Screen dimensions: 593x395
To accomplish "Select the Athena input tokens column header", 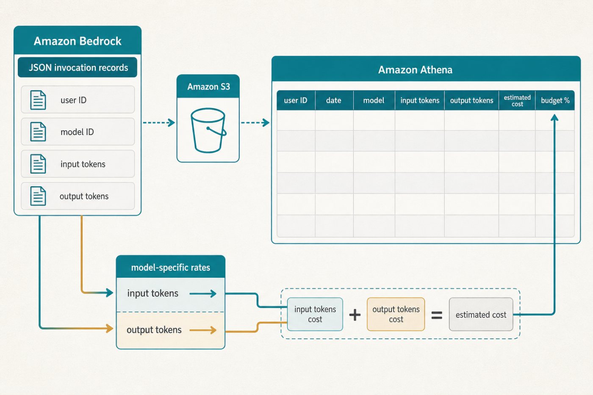I will (x=420, y=100).
